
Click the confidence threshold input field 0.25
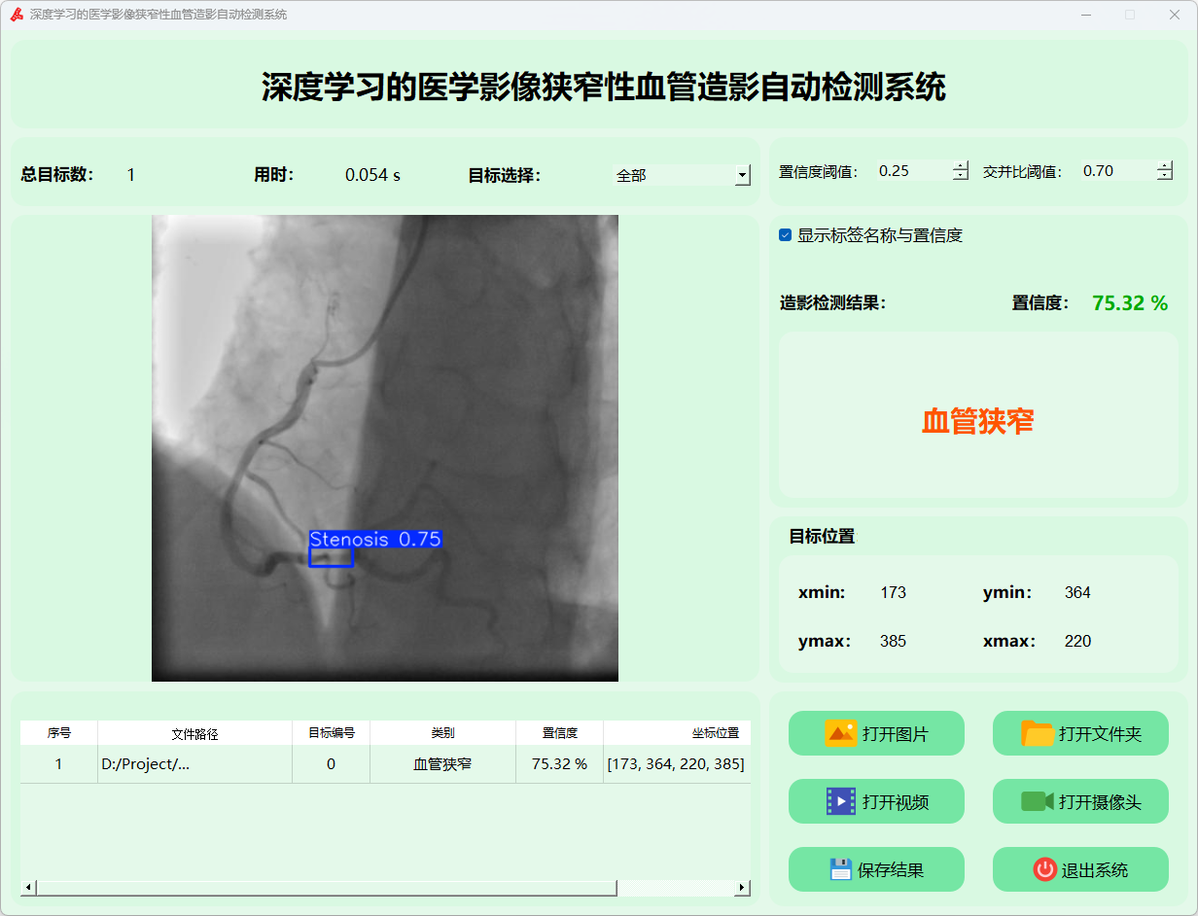[912, 171]
